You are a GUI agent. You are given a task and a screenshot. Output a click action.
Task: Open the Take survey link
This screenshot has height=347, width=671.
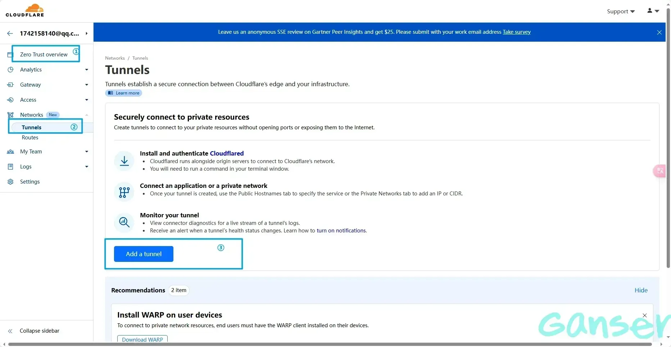click(x=516, y=32)
